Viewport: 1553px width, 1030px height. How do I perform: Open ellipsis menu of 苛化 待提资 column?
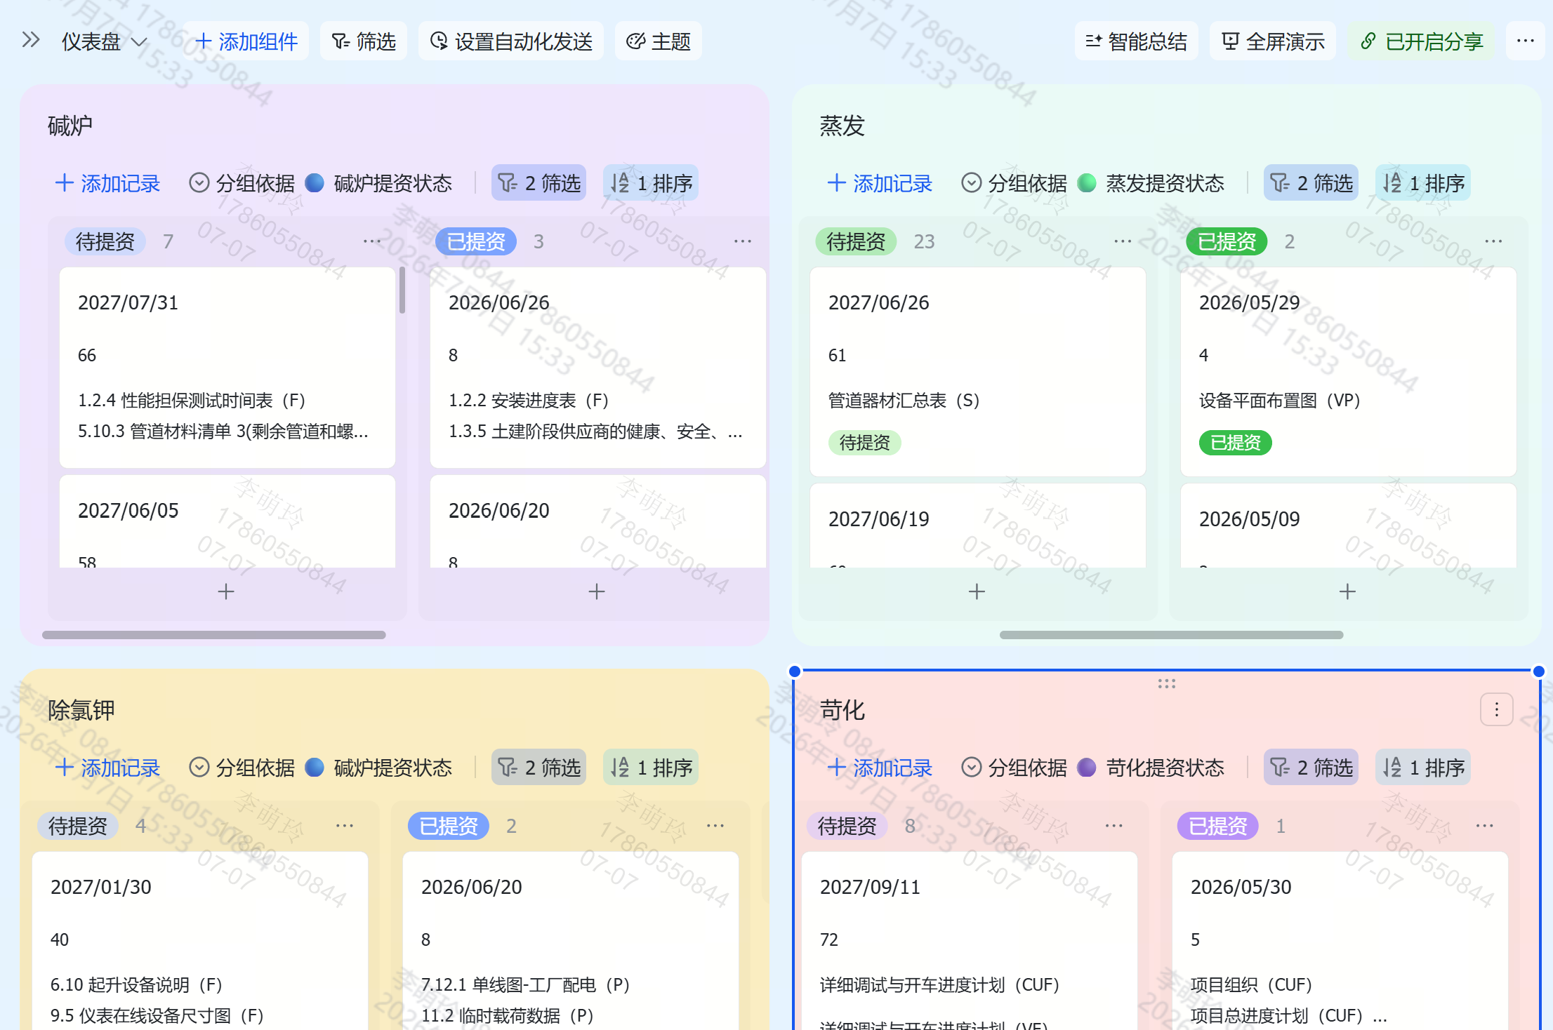[1113, 826]
